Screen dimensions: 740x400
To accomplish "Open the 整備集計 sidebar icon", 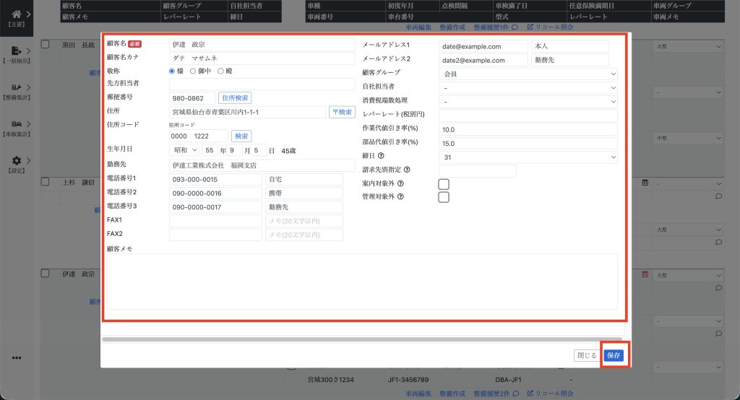I will 16,88.
